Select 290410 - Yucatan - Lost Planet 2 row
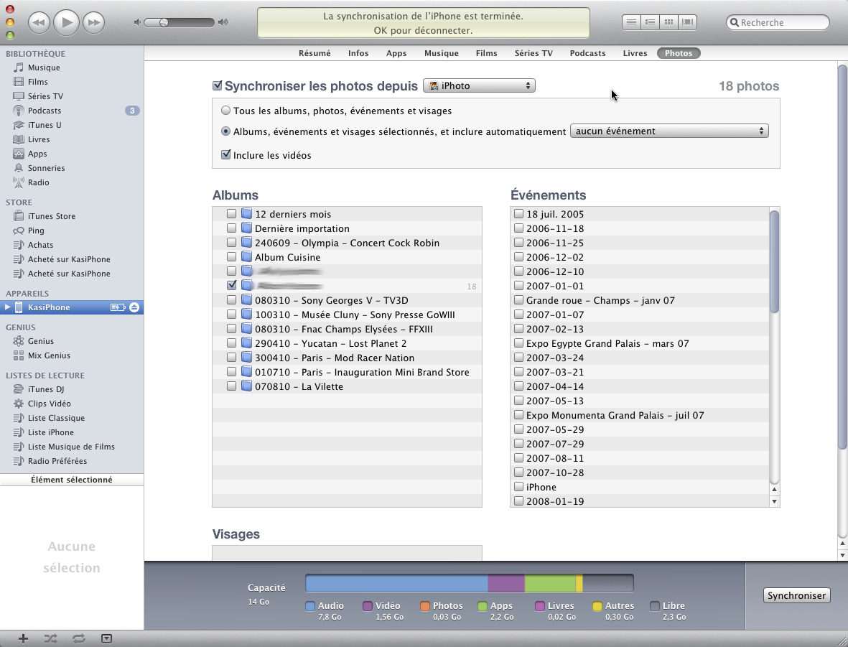This screenshot has height=647, width=848. pos(348,343)
